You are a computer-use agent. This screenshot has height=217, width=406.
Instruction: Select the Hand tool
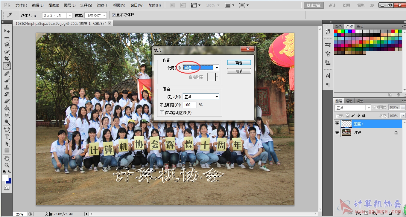[7, 158]
